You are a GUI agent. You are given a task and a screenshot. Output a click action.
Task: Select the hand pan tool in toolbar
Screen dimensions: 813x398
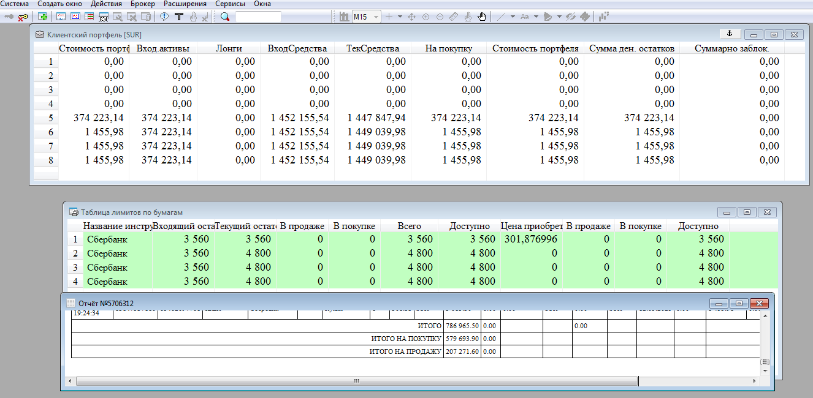(x=482, y=17)
